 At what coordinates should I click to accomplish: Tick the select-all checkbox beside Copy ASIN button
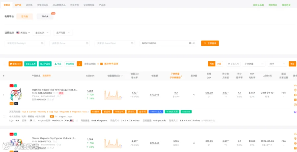coord(4,64)
